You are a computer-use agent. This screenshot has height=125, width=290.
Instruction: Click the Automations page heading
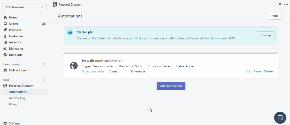70,16
